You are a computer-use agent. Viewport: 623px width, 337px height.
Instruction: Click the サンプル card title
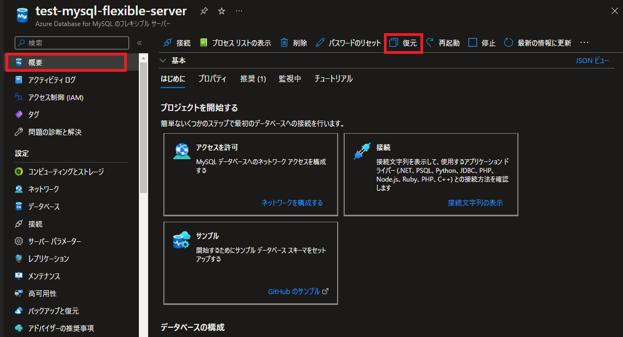(207, 236)
